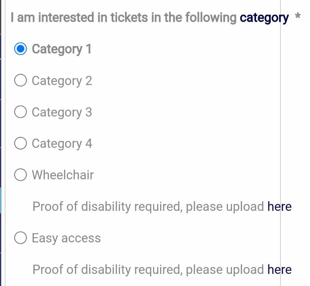
Task: Open the 'category' link in the question
Action: 264,18
